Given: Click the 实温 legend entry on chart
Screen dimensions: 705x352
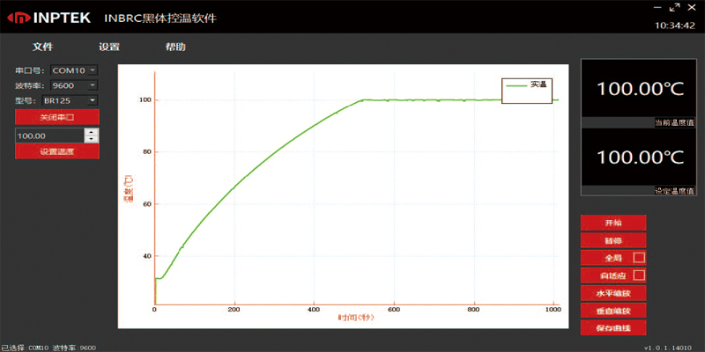Looking at the screenshot, I should click(526, 85).
